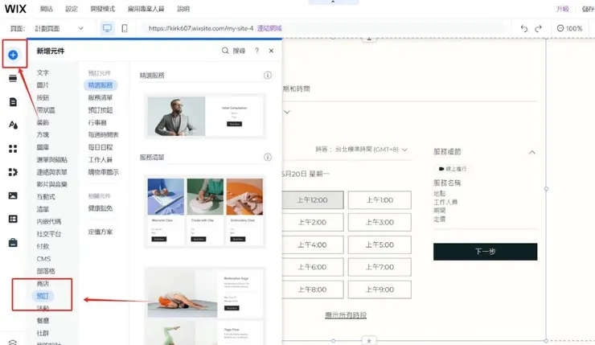Click the blue Add Elements plus icon
The width and height of the screenshot is (595, 345).
pos(13,55)
